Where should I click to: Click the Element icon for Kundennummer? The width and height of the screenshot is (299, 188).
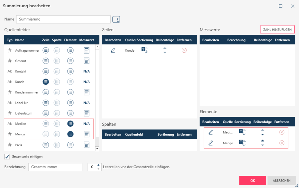point(70,92)
